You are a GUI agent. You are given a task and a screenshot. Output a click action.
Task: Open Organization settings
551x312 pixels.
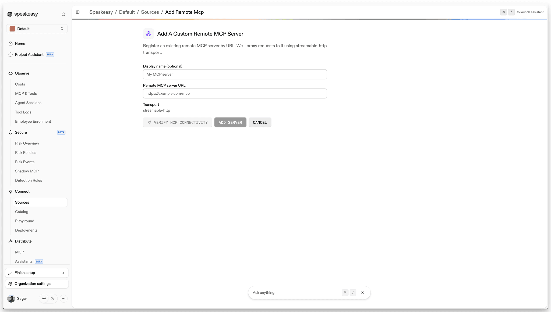37,284
